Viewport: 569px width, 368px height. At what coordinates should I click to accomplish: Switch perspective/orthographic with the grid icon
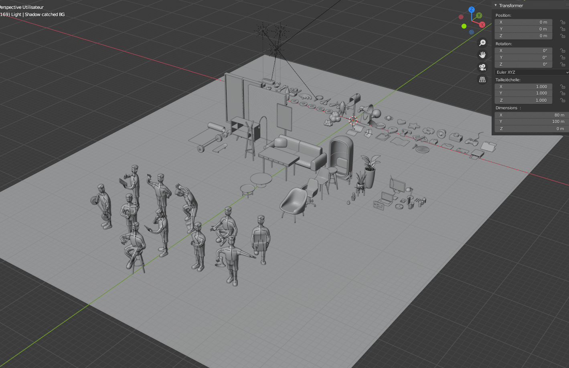tap(482, 80)
